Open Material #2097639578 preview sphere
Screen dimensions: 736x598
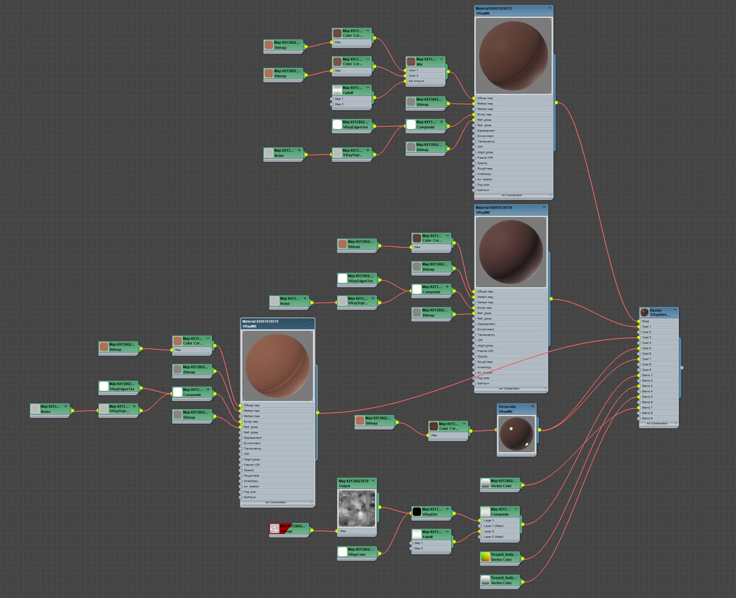[511, 252]
